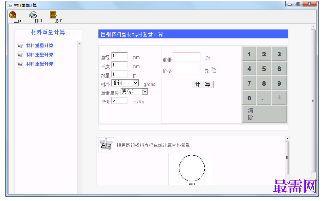Click the 计算 calculate button

(203, 84)
